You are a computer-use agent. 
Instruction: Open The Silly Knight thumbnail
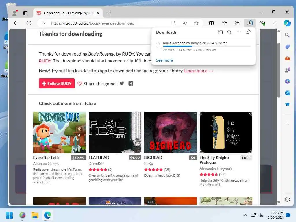tap(226, 132)
